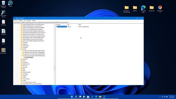The height and width of the screenshot is (99, 176).
Task: Select the microsoft.windows.camera key
Action: click(x=29, y=82)
